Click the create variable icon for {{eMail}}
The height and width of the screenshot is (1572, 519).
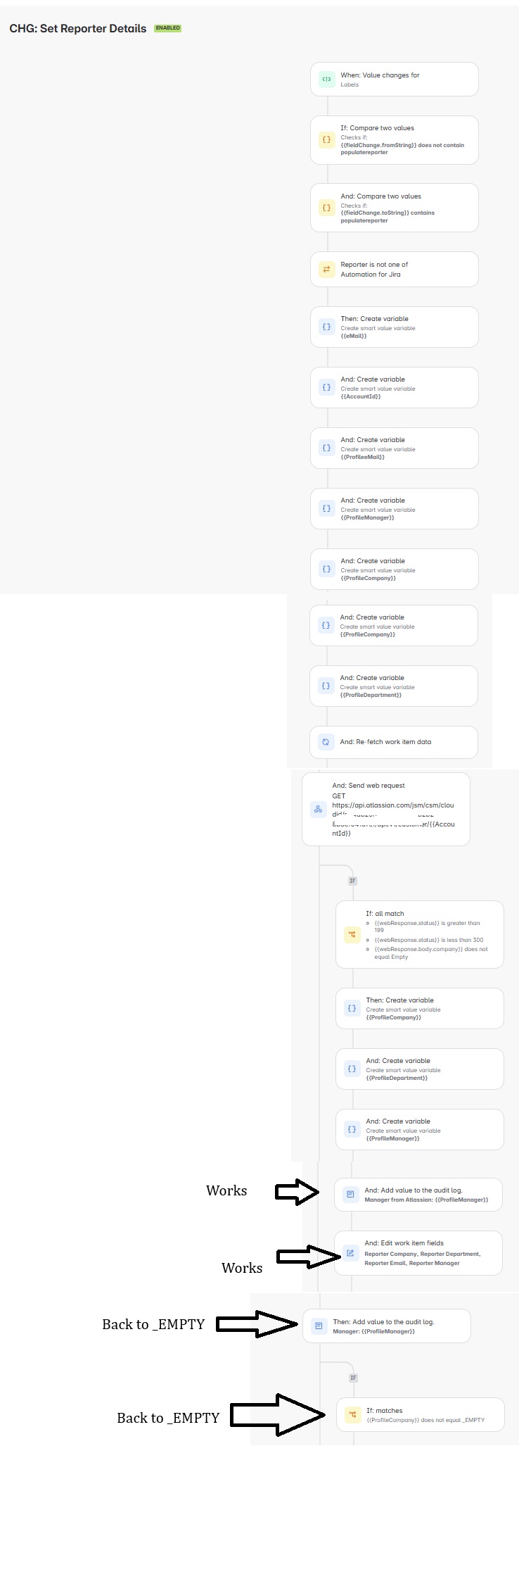[x=326, y=327]
